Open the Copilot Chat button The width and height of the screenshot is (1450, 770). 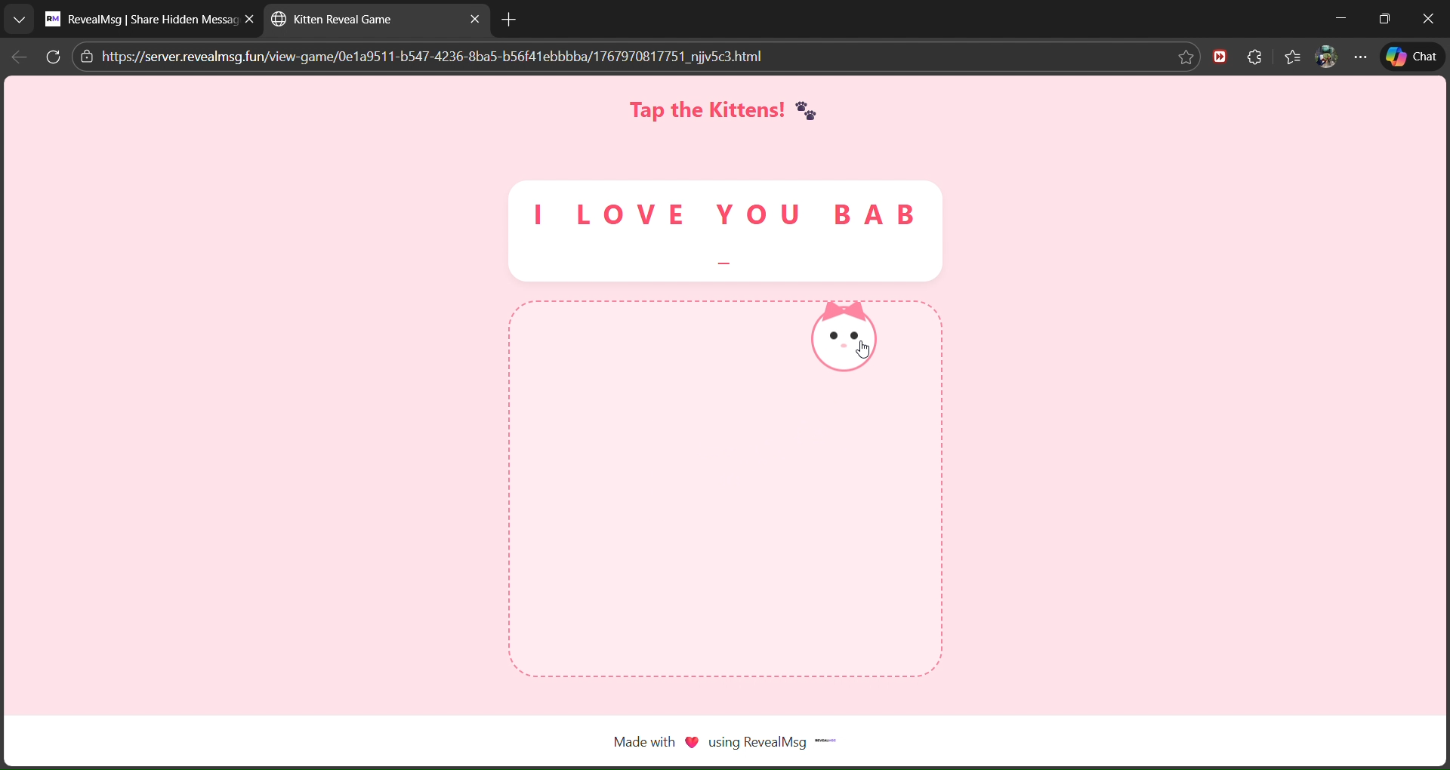tap(1412, 57)
